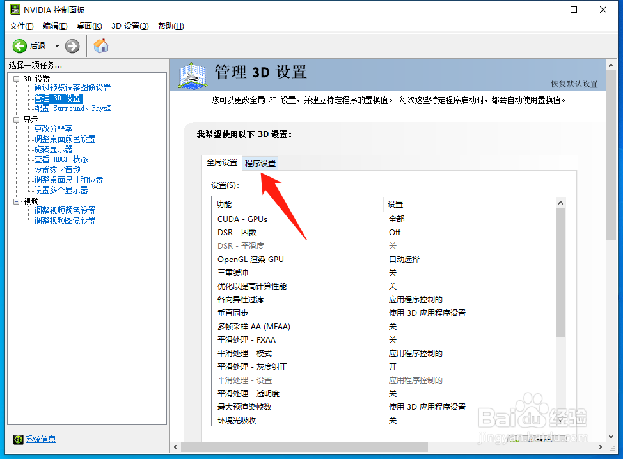Open 通过预览调整图像设置 task
This screenshot has width=623, height=459.
coord(72,88)
